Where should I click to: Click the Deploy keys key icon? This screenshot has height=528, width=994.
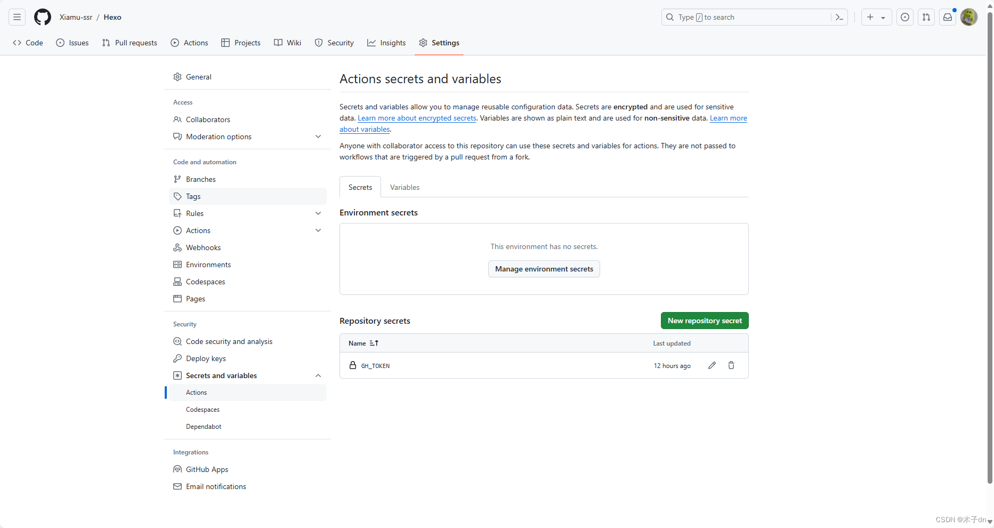tap(177, 358)
